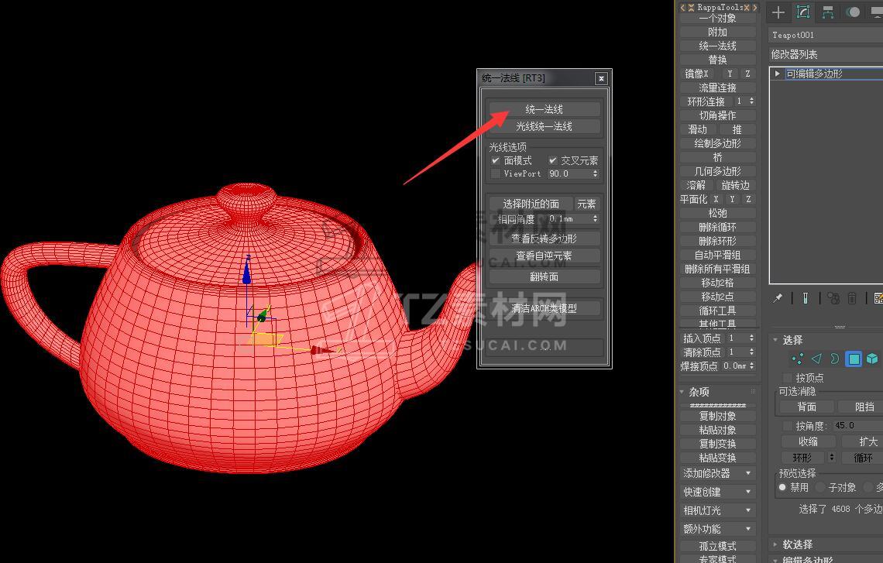Switch to the Modify command panel tab
This screenshot has height=563, width=883.
803,12
